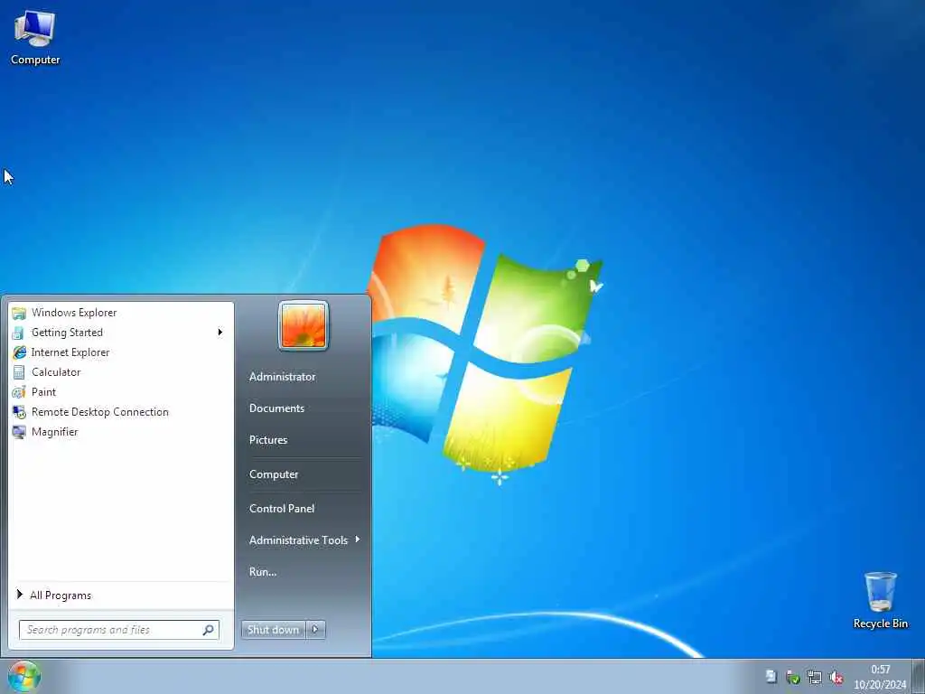Viewport: 925px width, 694px height.
Task: Select the Run... entry
Action: (263, 572)
